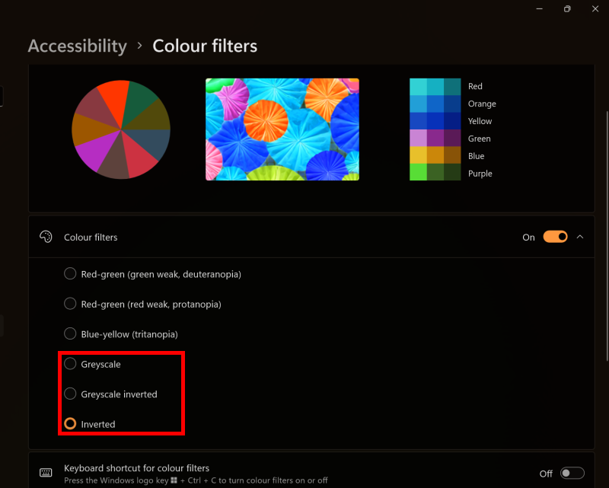The width and height of the screenshot is (609, 488).
Task: Close the Settings window
Action: pos(596,8)
